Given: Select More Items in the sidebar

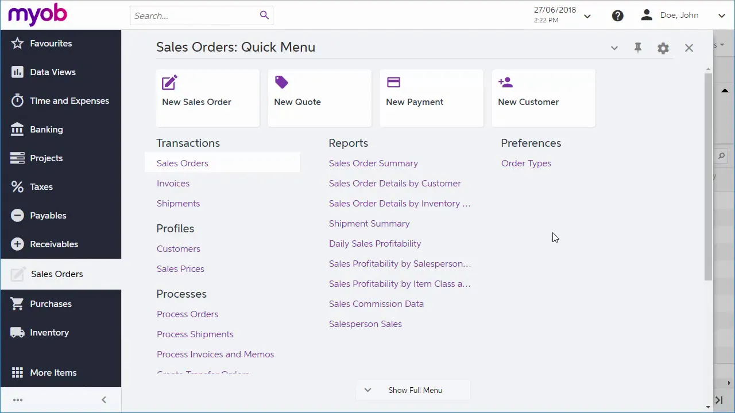Looking at the screenshot, I should tap(61, 373).
